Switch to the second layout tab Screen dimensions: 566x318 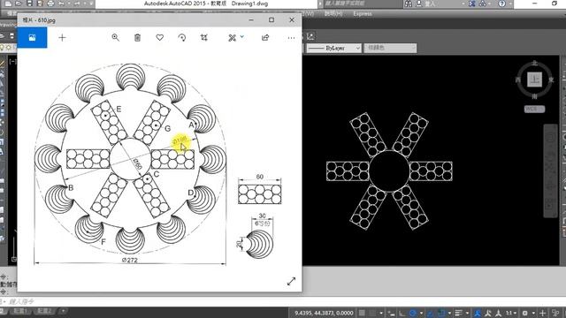(x=45, y=311)
